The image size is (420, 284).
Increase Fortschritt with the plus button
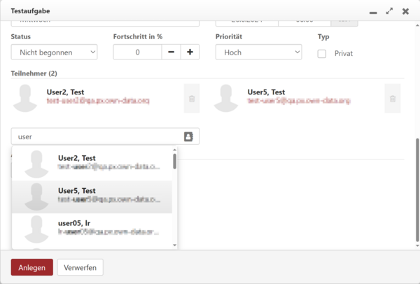click(x=190, y=52)
